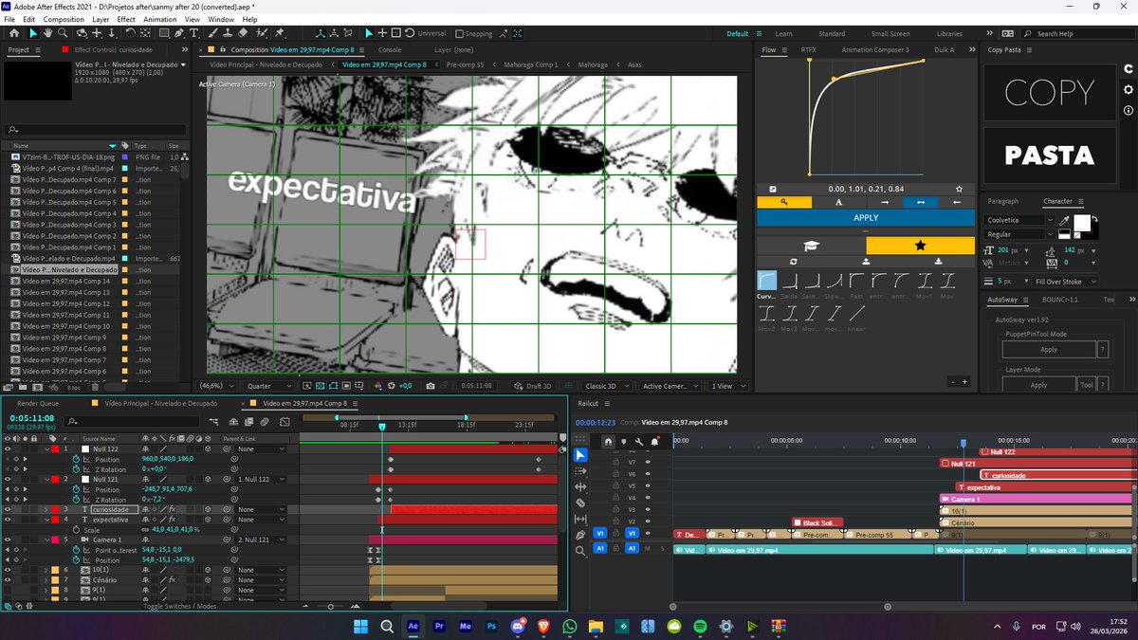Open the Effect menu
Image resolution: width=1138 pixels, height=640 pixels.
(x=126, y=19)
